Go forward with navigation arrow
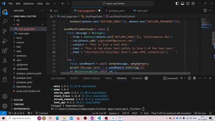Image resolution: width=215 pixels, height=121 pixels. 68,3
